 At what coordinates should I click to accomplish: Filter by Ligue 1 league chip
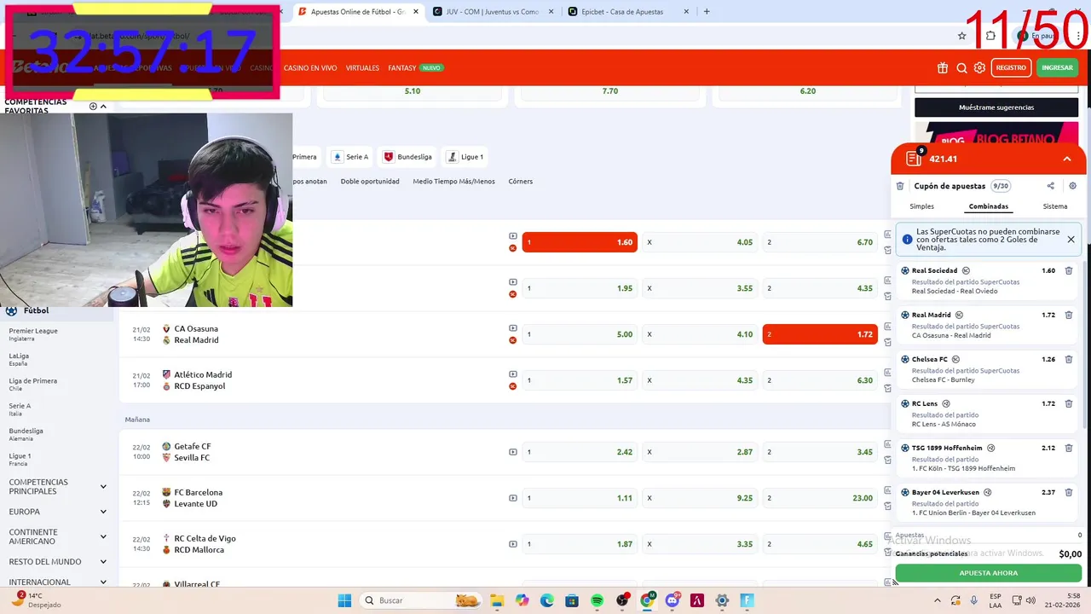(465, 157)
